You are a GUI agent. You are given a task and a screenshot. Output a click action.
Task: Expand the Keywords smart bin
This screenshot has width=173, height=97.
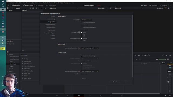[x=8, y=44]
